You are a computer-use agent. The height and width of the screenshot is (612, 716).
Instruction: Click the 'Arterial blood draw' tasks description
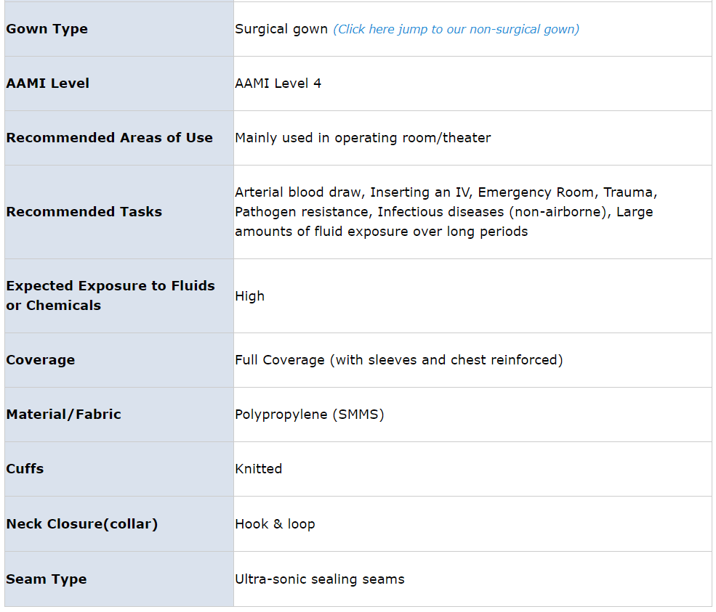[x=446, y=212]
